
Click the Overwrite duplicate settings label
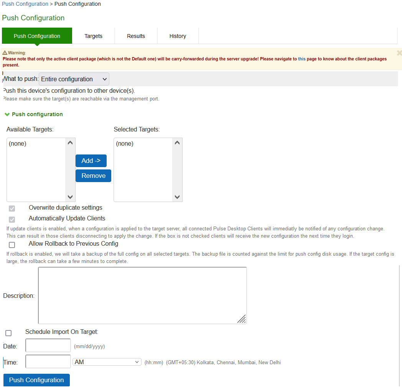pyautogui.click(x=65, y=207)
